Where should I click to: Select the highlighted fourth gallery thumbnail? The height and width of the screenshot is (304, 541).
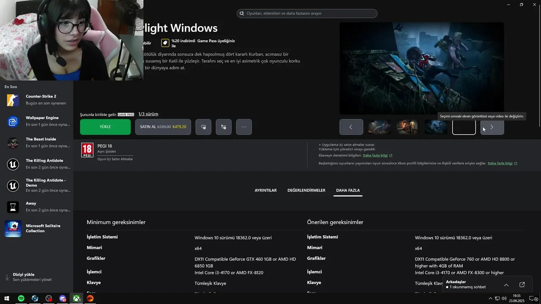pos(464,127)
